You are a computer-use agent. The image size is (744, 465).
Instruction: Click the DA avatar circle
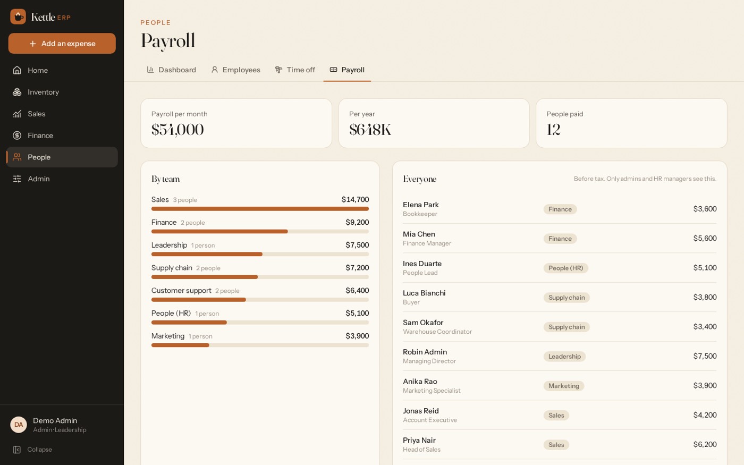(19, 425)
